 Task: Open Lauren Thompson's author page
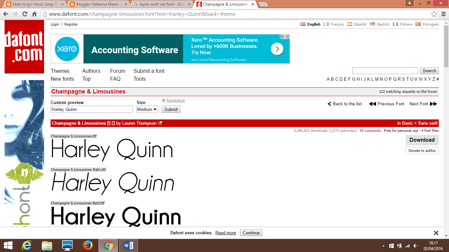coord(139,123)
